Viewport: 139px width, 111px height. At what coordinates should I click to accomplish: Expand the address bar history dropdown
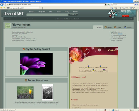[105, 4]
